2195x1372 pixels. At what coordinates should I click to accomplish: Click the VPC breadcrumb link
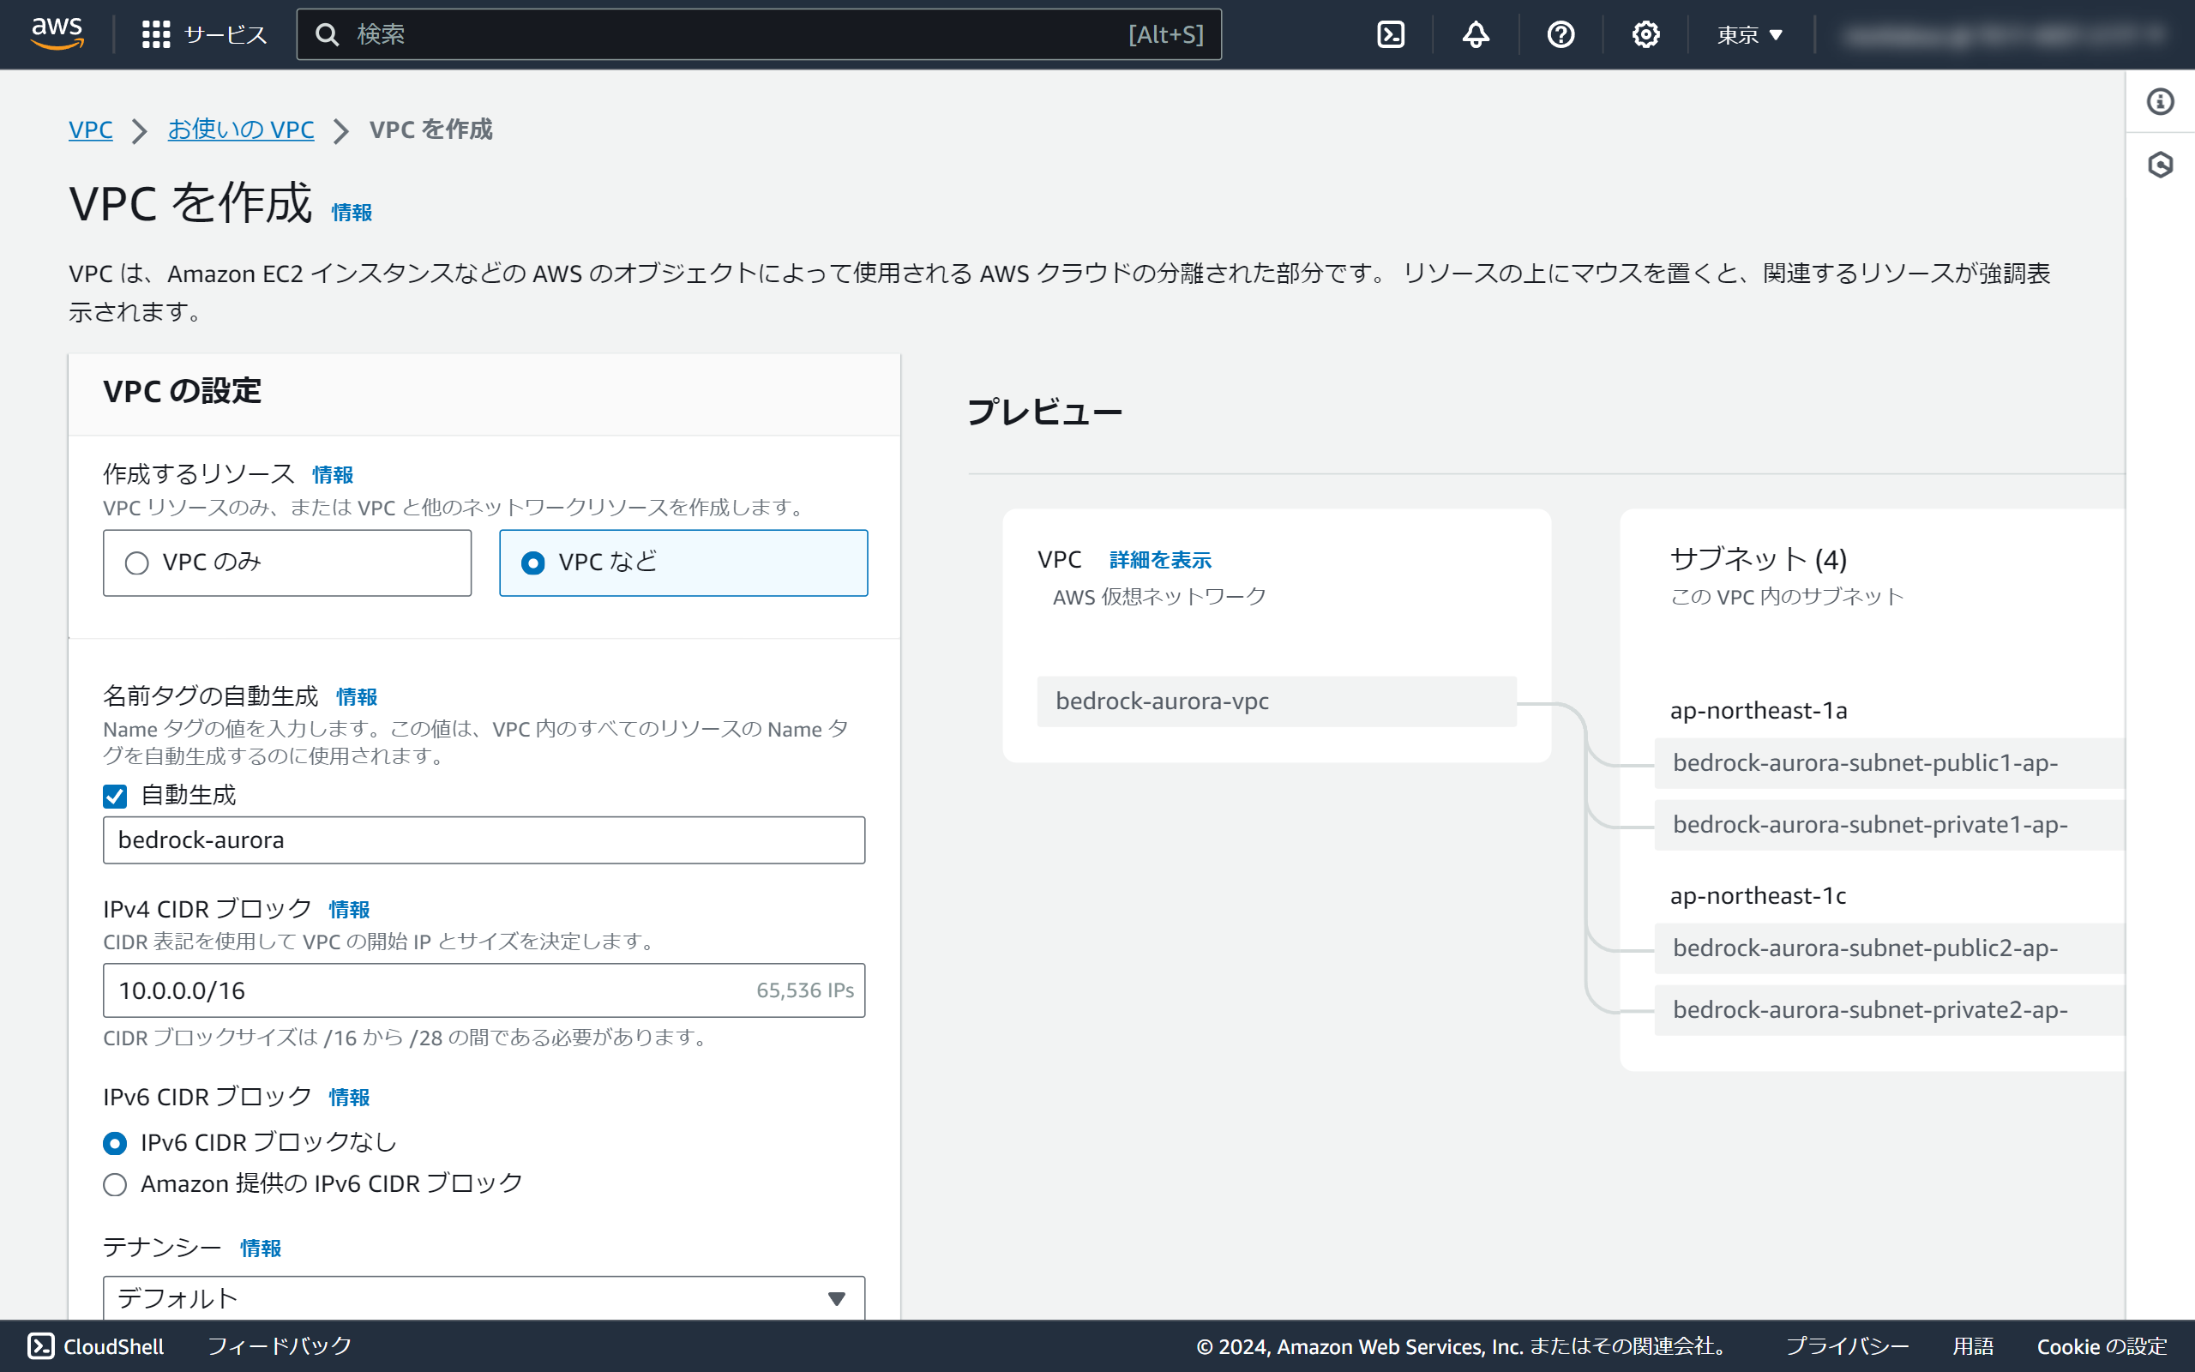click(91, 129)
